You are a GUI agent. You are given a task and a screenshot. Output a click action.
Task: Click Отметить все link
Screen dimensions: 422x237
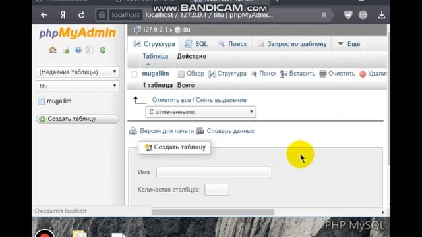click(171, 100)
